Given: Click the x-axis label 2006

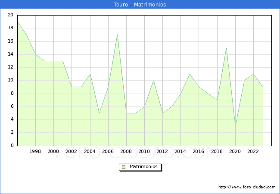Looking at the screenshot, I should click(108, 151).
